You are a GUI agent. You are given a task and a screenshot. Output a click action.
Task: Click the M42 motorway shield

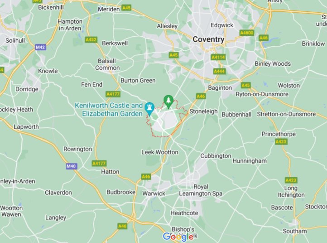pyautogui.click(x=40, y=47)
